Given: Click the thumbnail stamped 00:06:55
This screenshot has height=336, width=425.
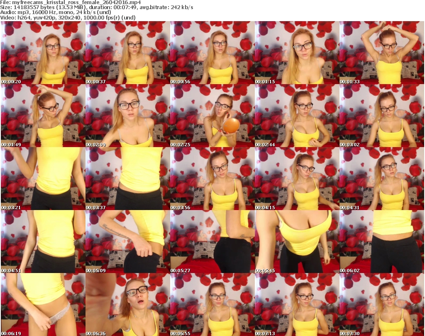Looking at the screenshot, I should tap(212, 305).
